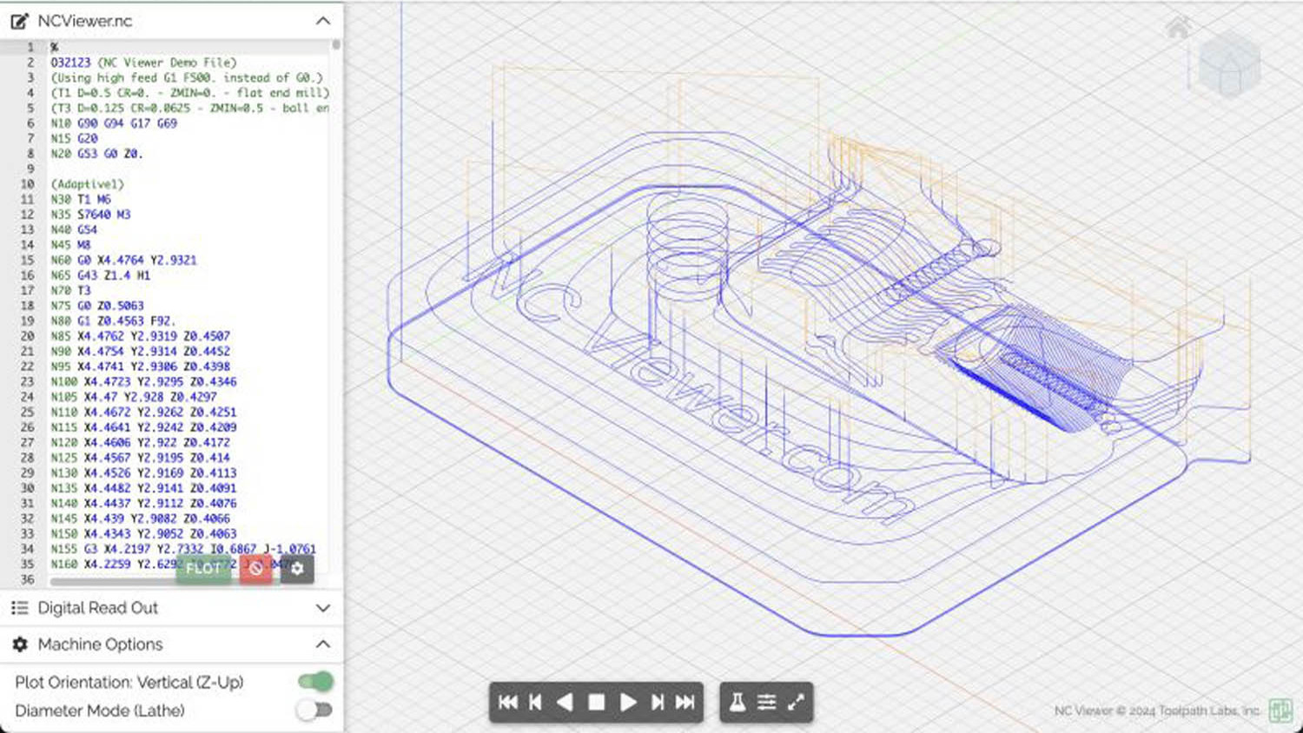Step the toolpath forward one line
Viewport: 1303px width, 733px height.
click(x=657, y=703)
